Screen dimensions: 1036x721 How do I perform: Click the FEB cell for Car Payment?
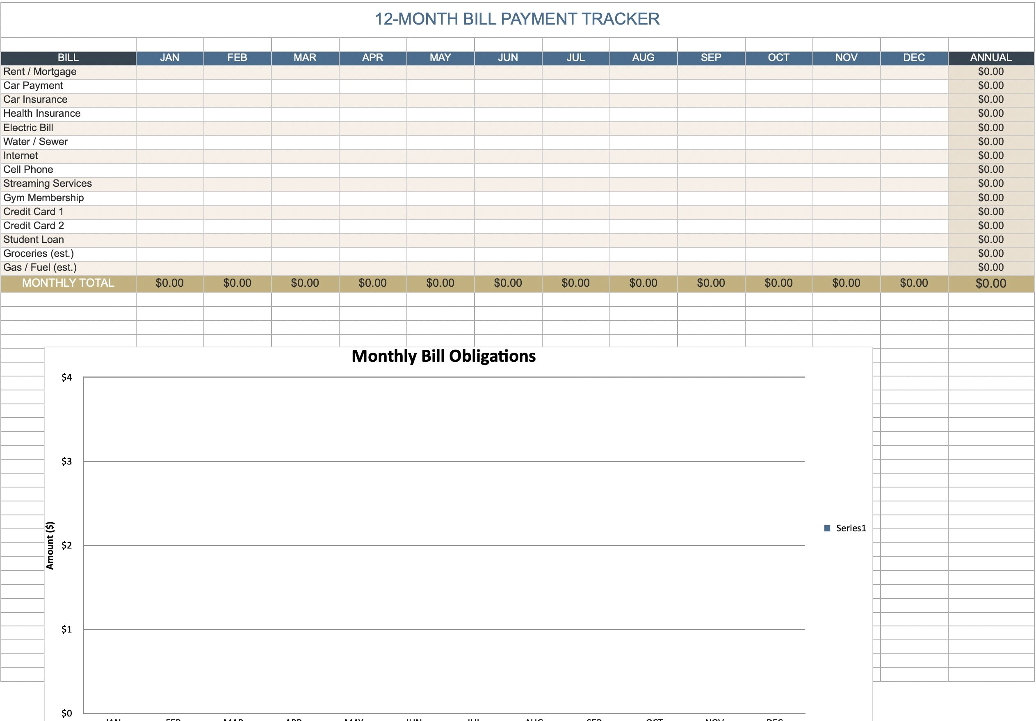pos(237,86)
